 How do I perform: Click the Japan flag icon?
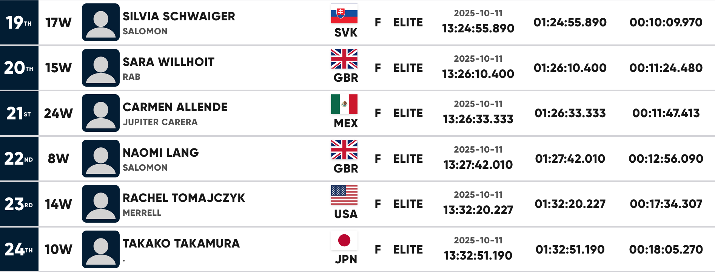coord(344,240)
